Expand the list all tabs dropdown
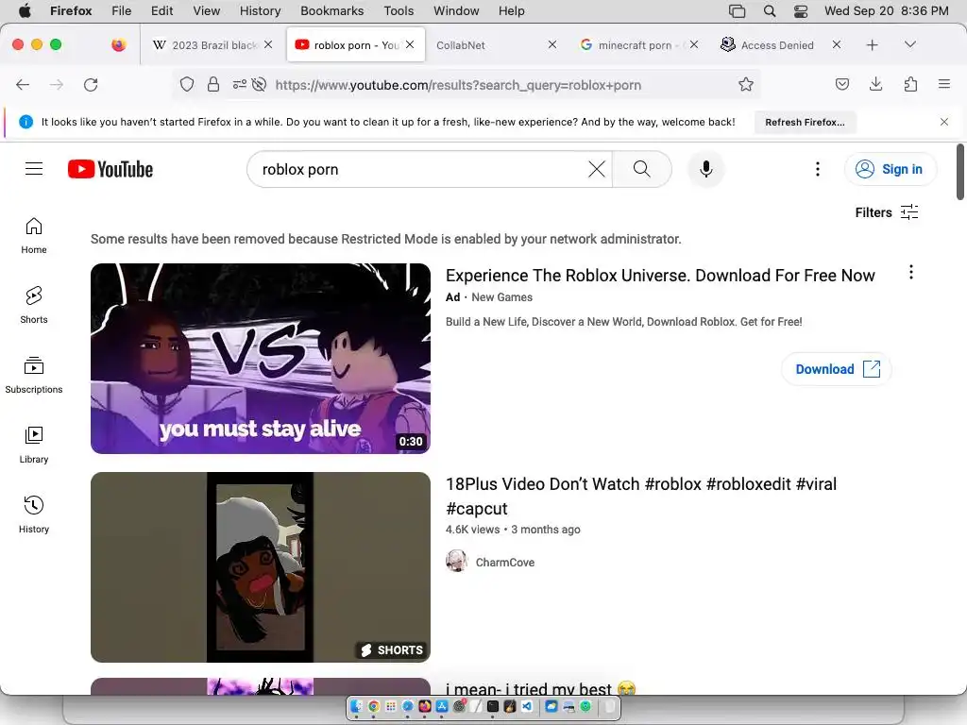This screenshot has width=967, height=725. coord(910,44)
